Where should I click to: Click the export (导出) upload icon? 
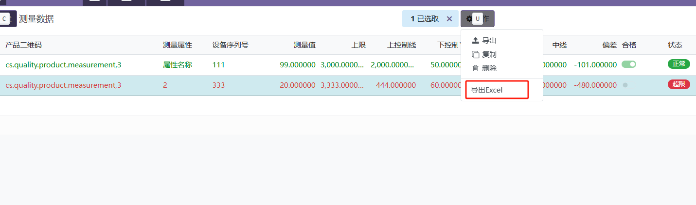point(476,41)
